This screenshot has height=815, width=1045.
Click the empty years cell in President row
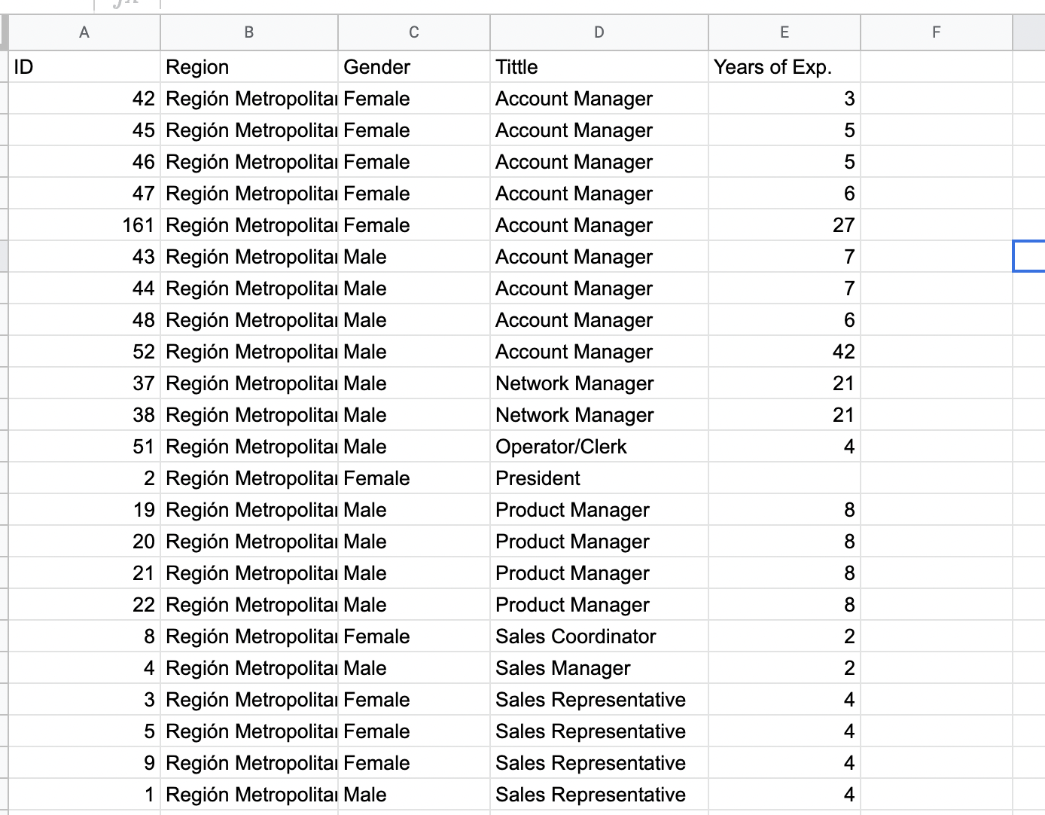tap(784, 478)
